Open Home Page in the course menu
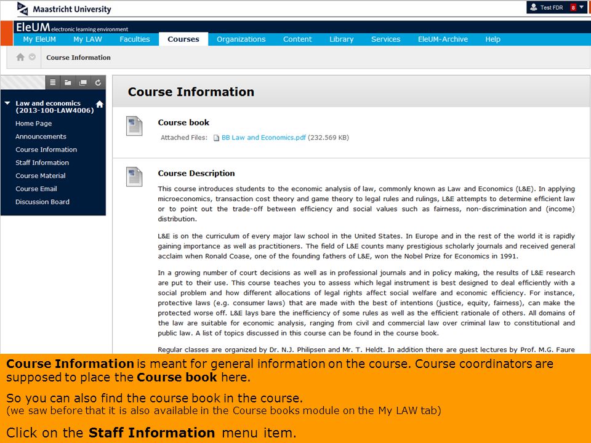Image resolution: width=591 pixels, height=443 pixels. [33, 124]
